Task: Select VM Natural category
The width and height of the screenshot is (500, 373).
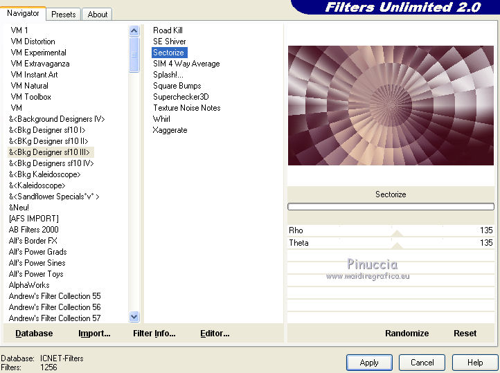Action: (29, 86)
